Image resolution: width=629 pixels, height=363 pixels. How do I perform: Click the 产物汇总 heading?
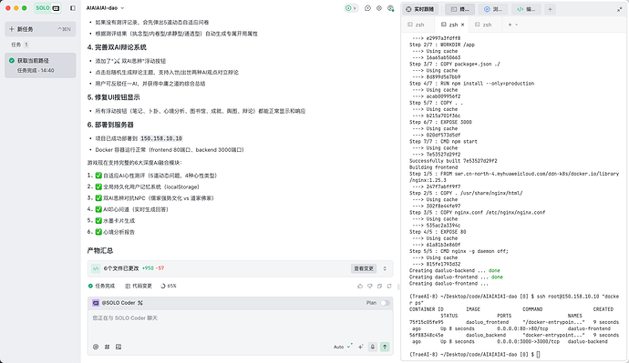click(x=100, y=251)
